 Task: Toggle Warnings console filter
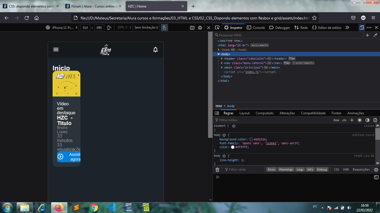(x=286, y=169)
